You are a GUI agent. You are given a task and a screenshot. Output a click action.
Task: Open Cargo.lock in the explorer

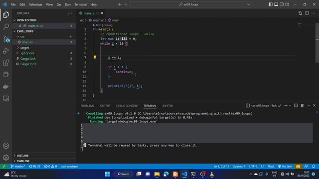[28, 59]
